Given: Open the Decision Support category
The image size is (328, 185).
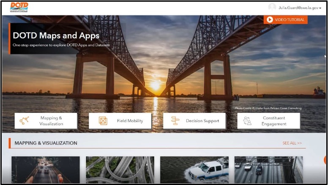Looking at the screenshot, I should 194,121.
